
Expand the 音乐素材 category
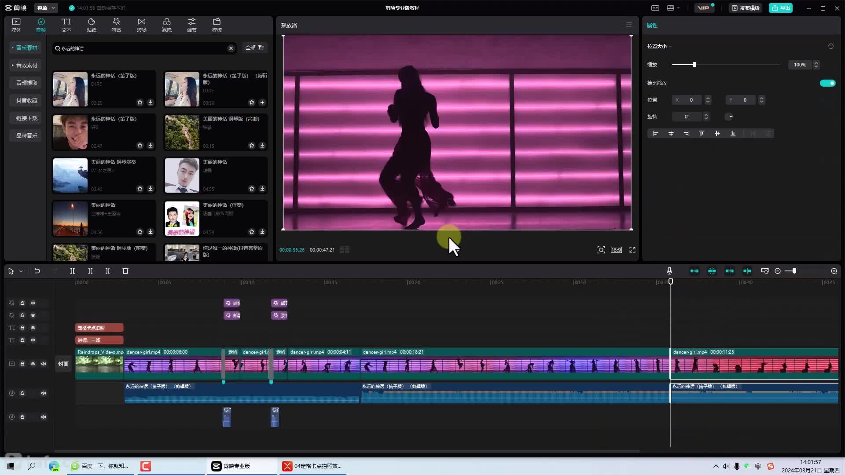click(x=25, y=47)
